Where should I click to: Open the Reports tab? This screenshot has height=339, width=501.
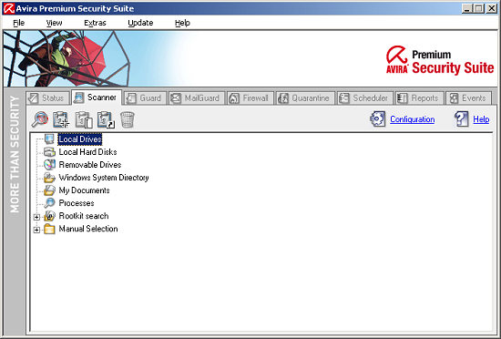point(420,98)
